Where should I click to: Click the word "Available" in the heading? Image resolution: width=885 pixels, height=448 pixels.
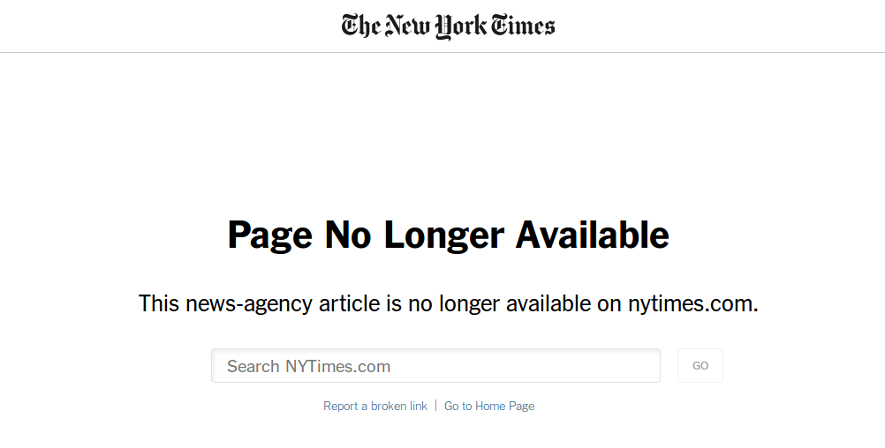pyautogui.click(x=592, y=235)
